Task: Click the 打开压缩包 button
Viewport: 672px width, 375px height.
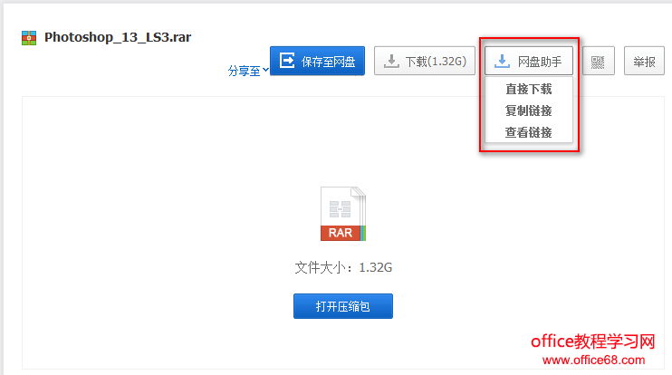Action: point(343,306)
